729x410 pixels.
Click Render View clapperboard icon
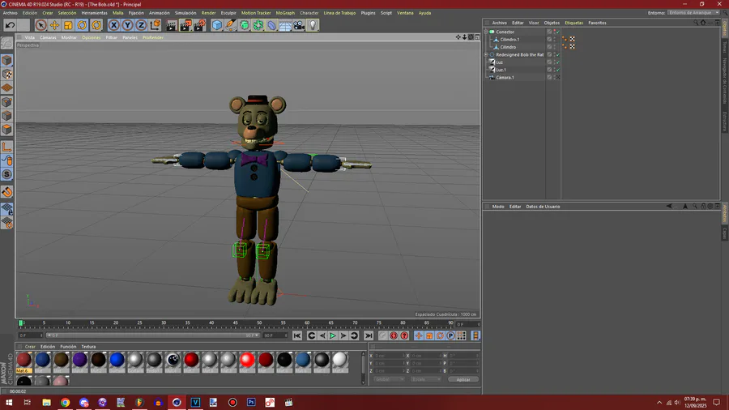pyautogui.click(x=172, y=25)
